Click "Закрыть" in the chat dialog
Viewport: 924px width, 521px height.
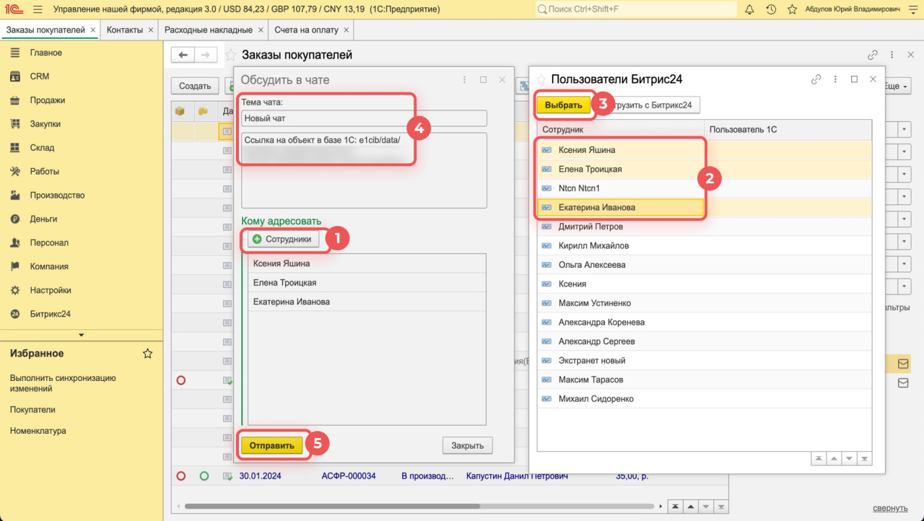click(467, 445)
